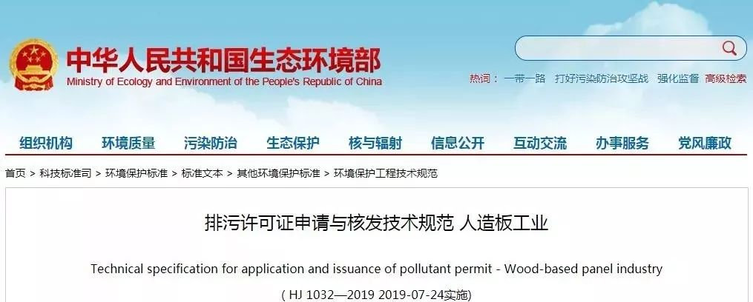Image resolution: width=753 pixels, height=302 pixels.
Task: Go to 环境保护标准 in breadcrumb
Action: tap(137, 173)
